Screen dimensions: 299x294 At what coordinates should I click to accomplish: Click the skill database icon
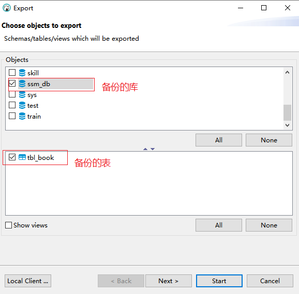[22, 73]
